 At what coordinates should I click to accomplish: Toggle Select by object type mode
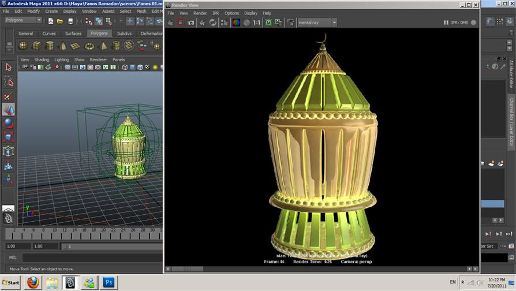click(x=99, y=21)
